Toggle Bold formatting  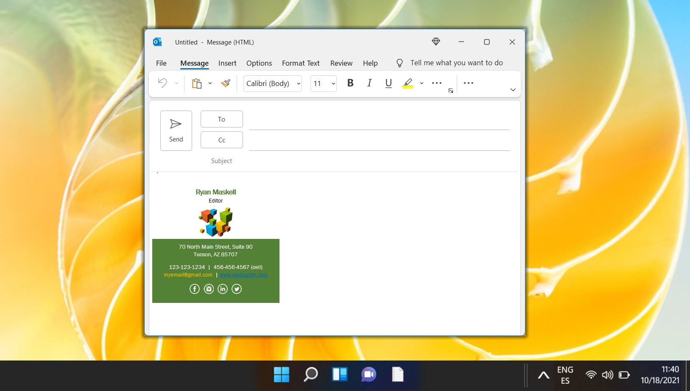[350, 83]
